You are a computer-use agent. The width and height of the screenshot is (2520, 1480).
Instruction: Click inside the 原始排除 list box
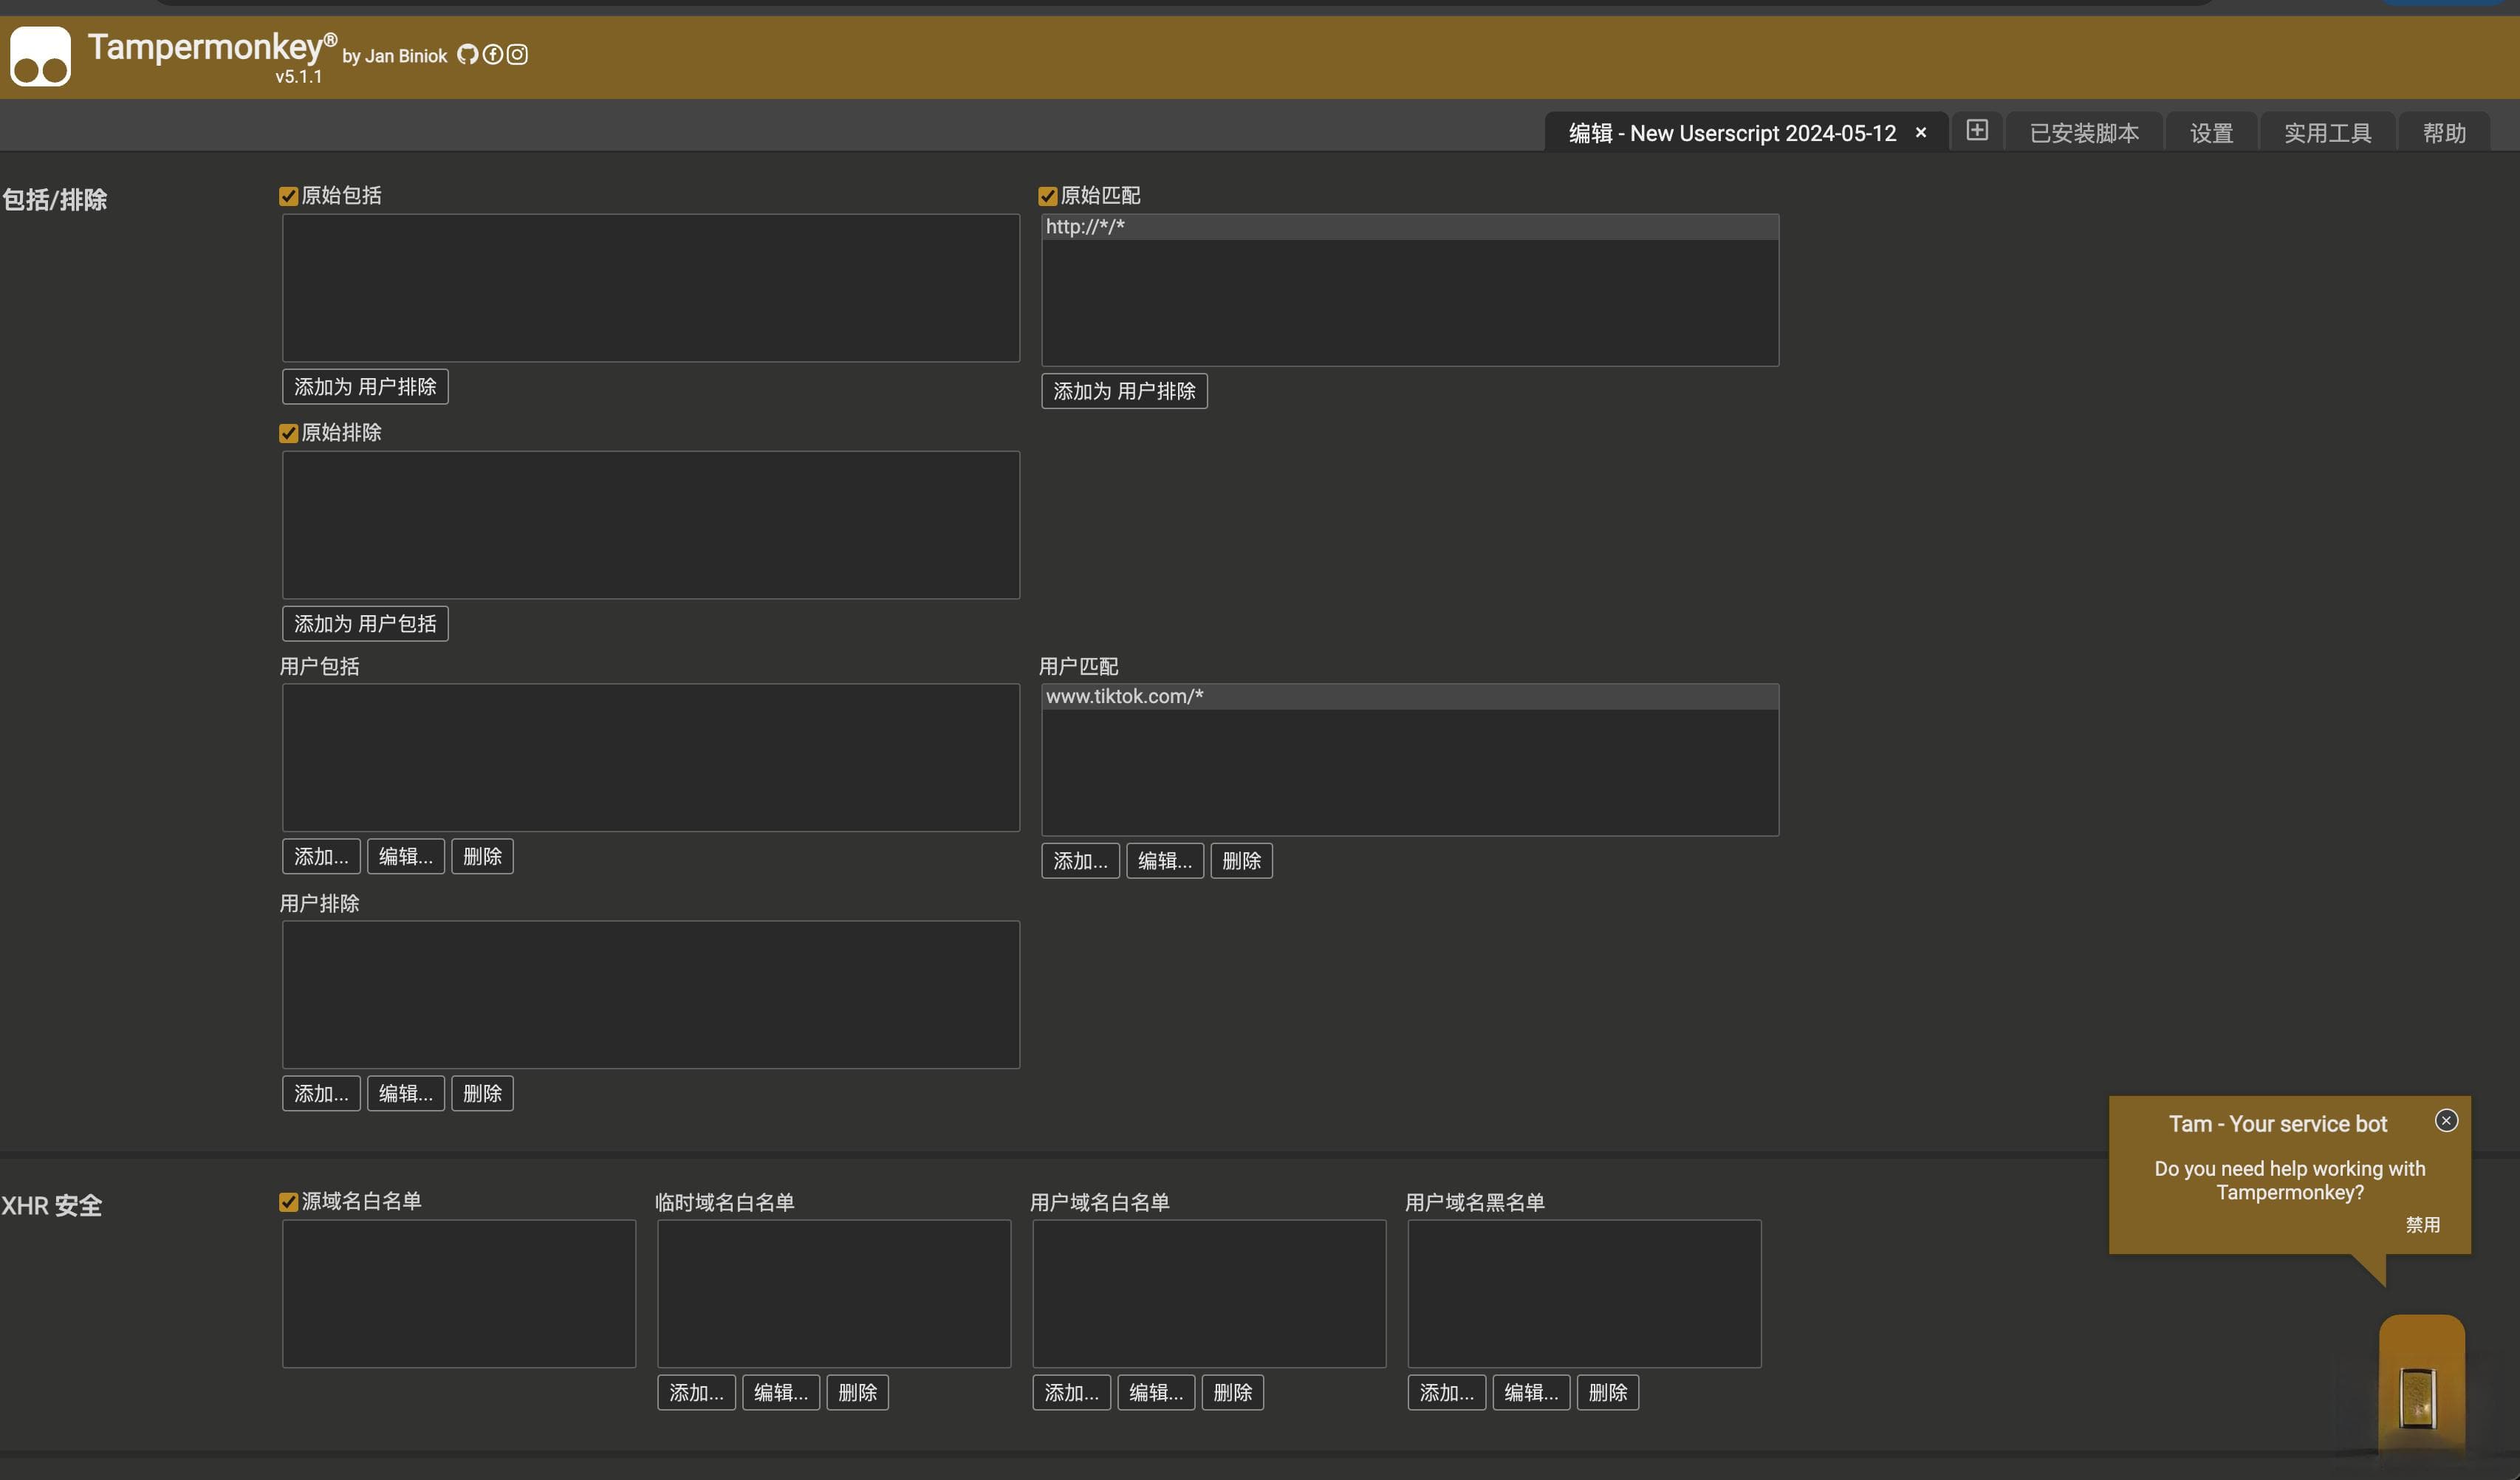point(651,525)
